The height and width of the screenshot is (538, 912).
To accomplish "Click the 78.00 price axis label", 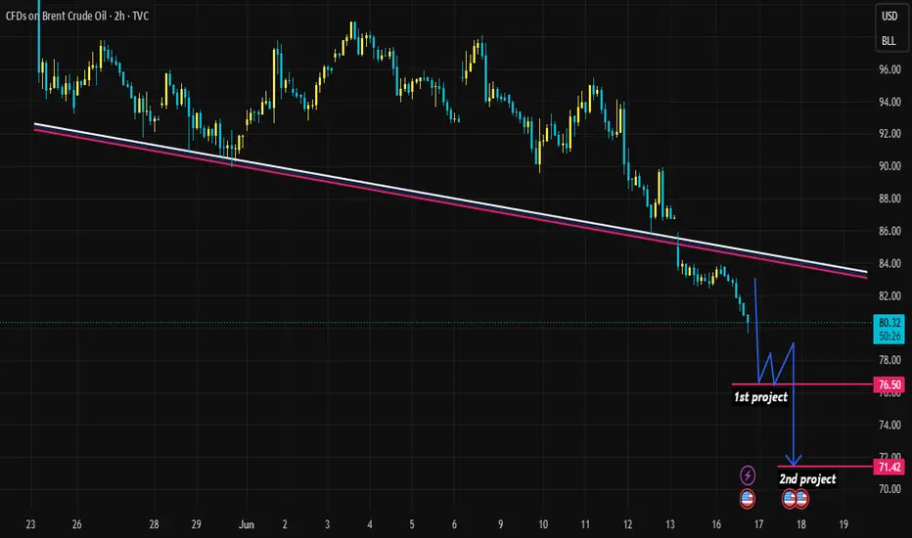I will tap(889, 361).
